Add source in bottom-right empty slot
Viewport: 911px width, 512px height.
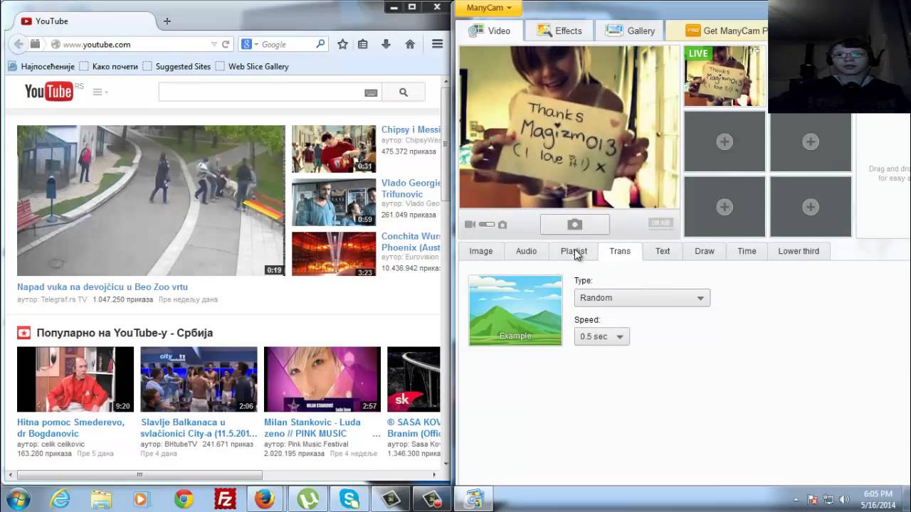(811, 207)
